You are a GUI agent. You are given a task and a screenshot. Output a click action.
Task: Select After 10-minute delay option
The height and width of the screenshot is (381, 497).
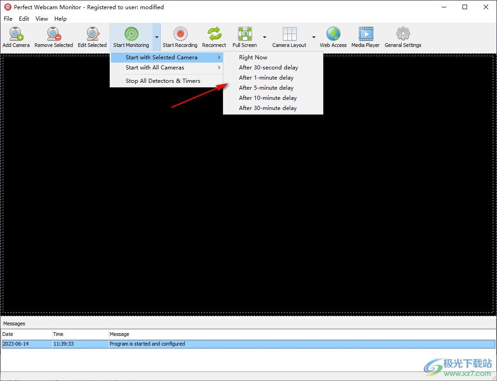coord(273,98)
